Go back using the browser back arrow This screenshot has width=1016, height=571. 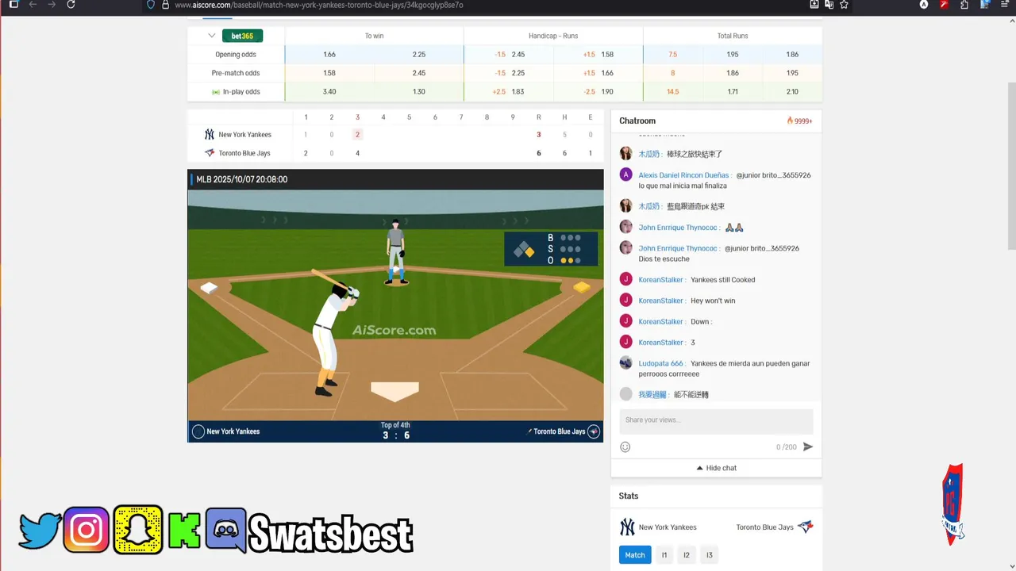(x=33, y=5)
